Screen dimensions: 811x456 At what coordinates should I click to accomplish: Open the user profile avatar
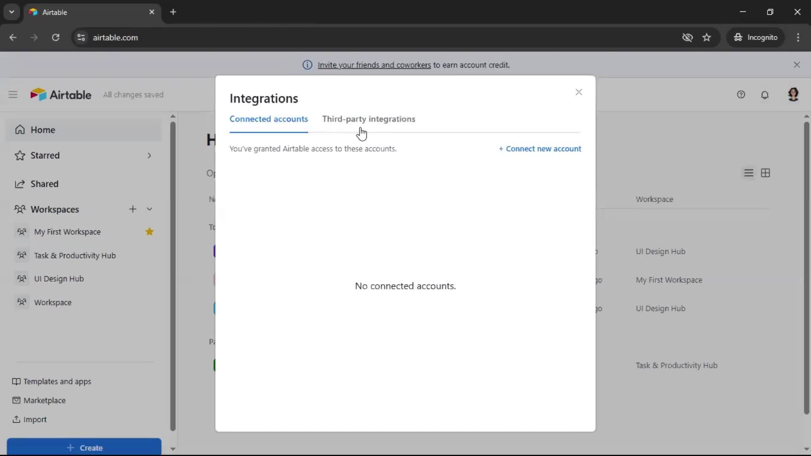coord(793,95)
